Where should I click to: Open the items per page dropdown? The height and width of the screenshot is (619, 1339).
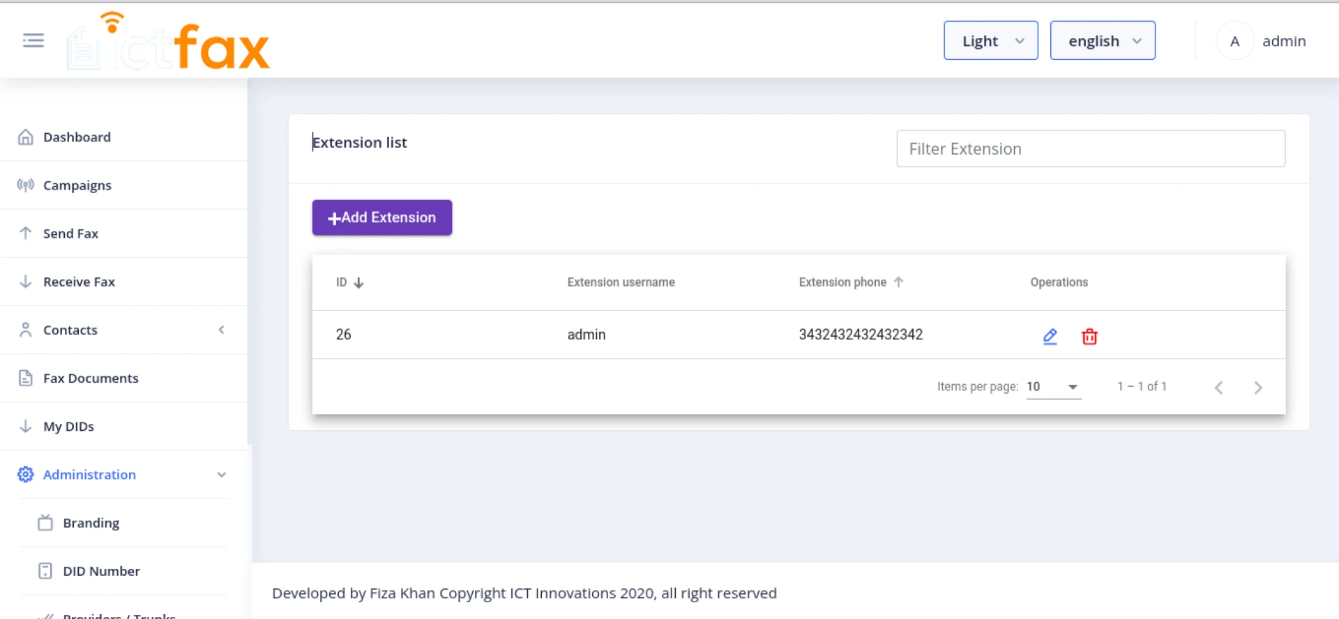pos(1053,387)
